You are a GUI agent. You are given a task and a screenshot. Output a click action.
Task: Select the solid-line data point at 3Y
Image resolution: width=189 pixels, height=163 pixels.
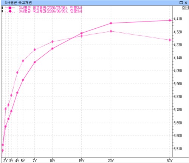coord(11,111)
